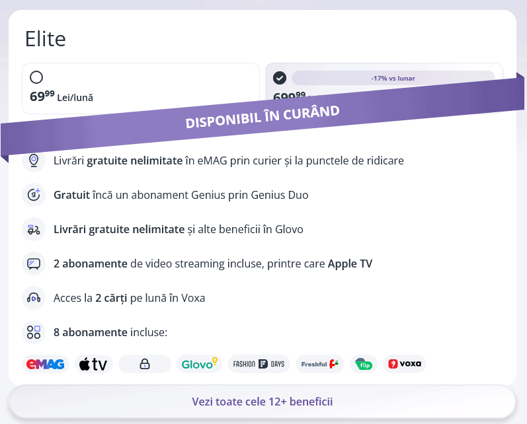Click the included subscriptions grid icon
The width and height of the screenshot is (527, 424).
pyautogui.click(x=34, y=332)
